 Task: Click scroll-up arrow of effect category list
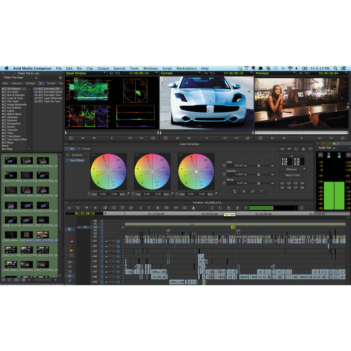(x=29, y=89)
